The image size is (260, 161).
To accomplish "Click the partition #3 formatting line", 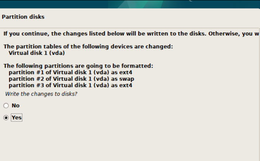I will pyautogui.click(x=70, y=85).
